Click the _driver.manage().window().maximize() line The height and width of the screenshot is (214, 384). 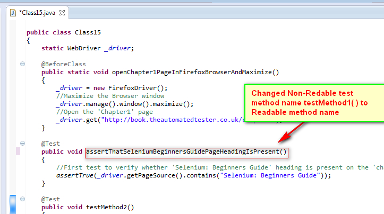click(x=125, y=104)
